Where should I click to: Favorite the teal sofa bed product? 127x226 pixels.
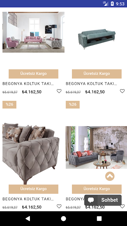pyautogui.click(x=122, y=91)
